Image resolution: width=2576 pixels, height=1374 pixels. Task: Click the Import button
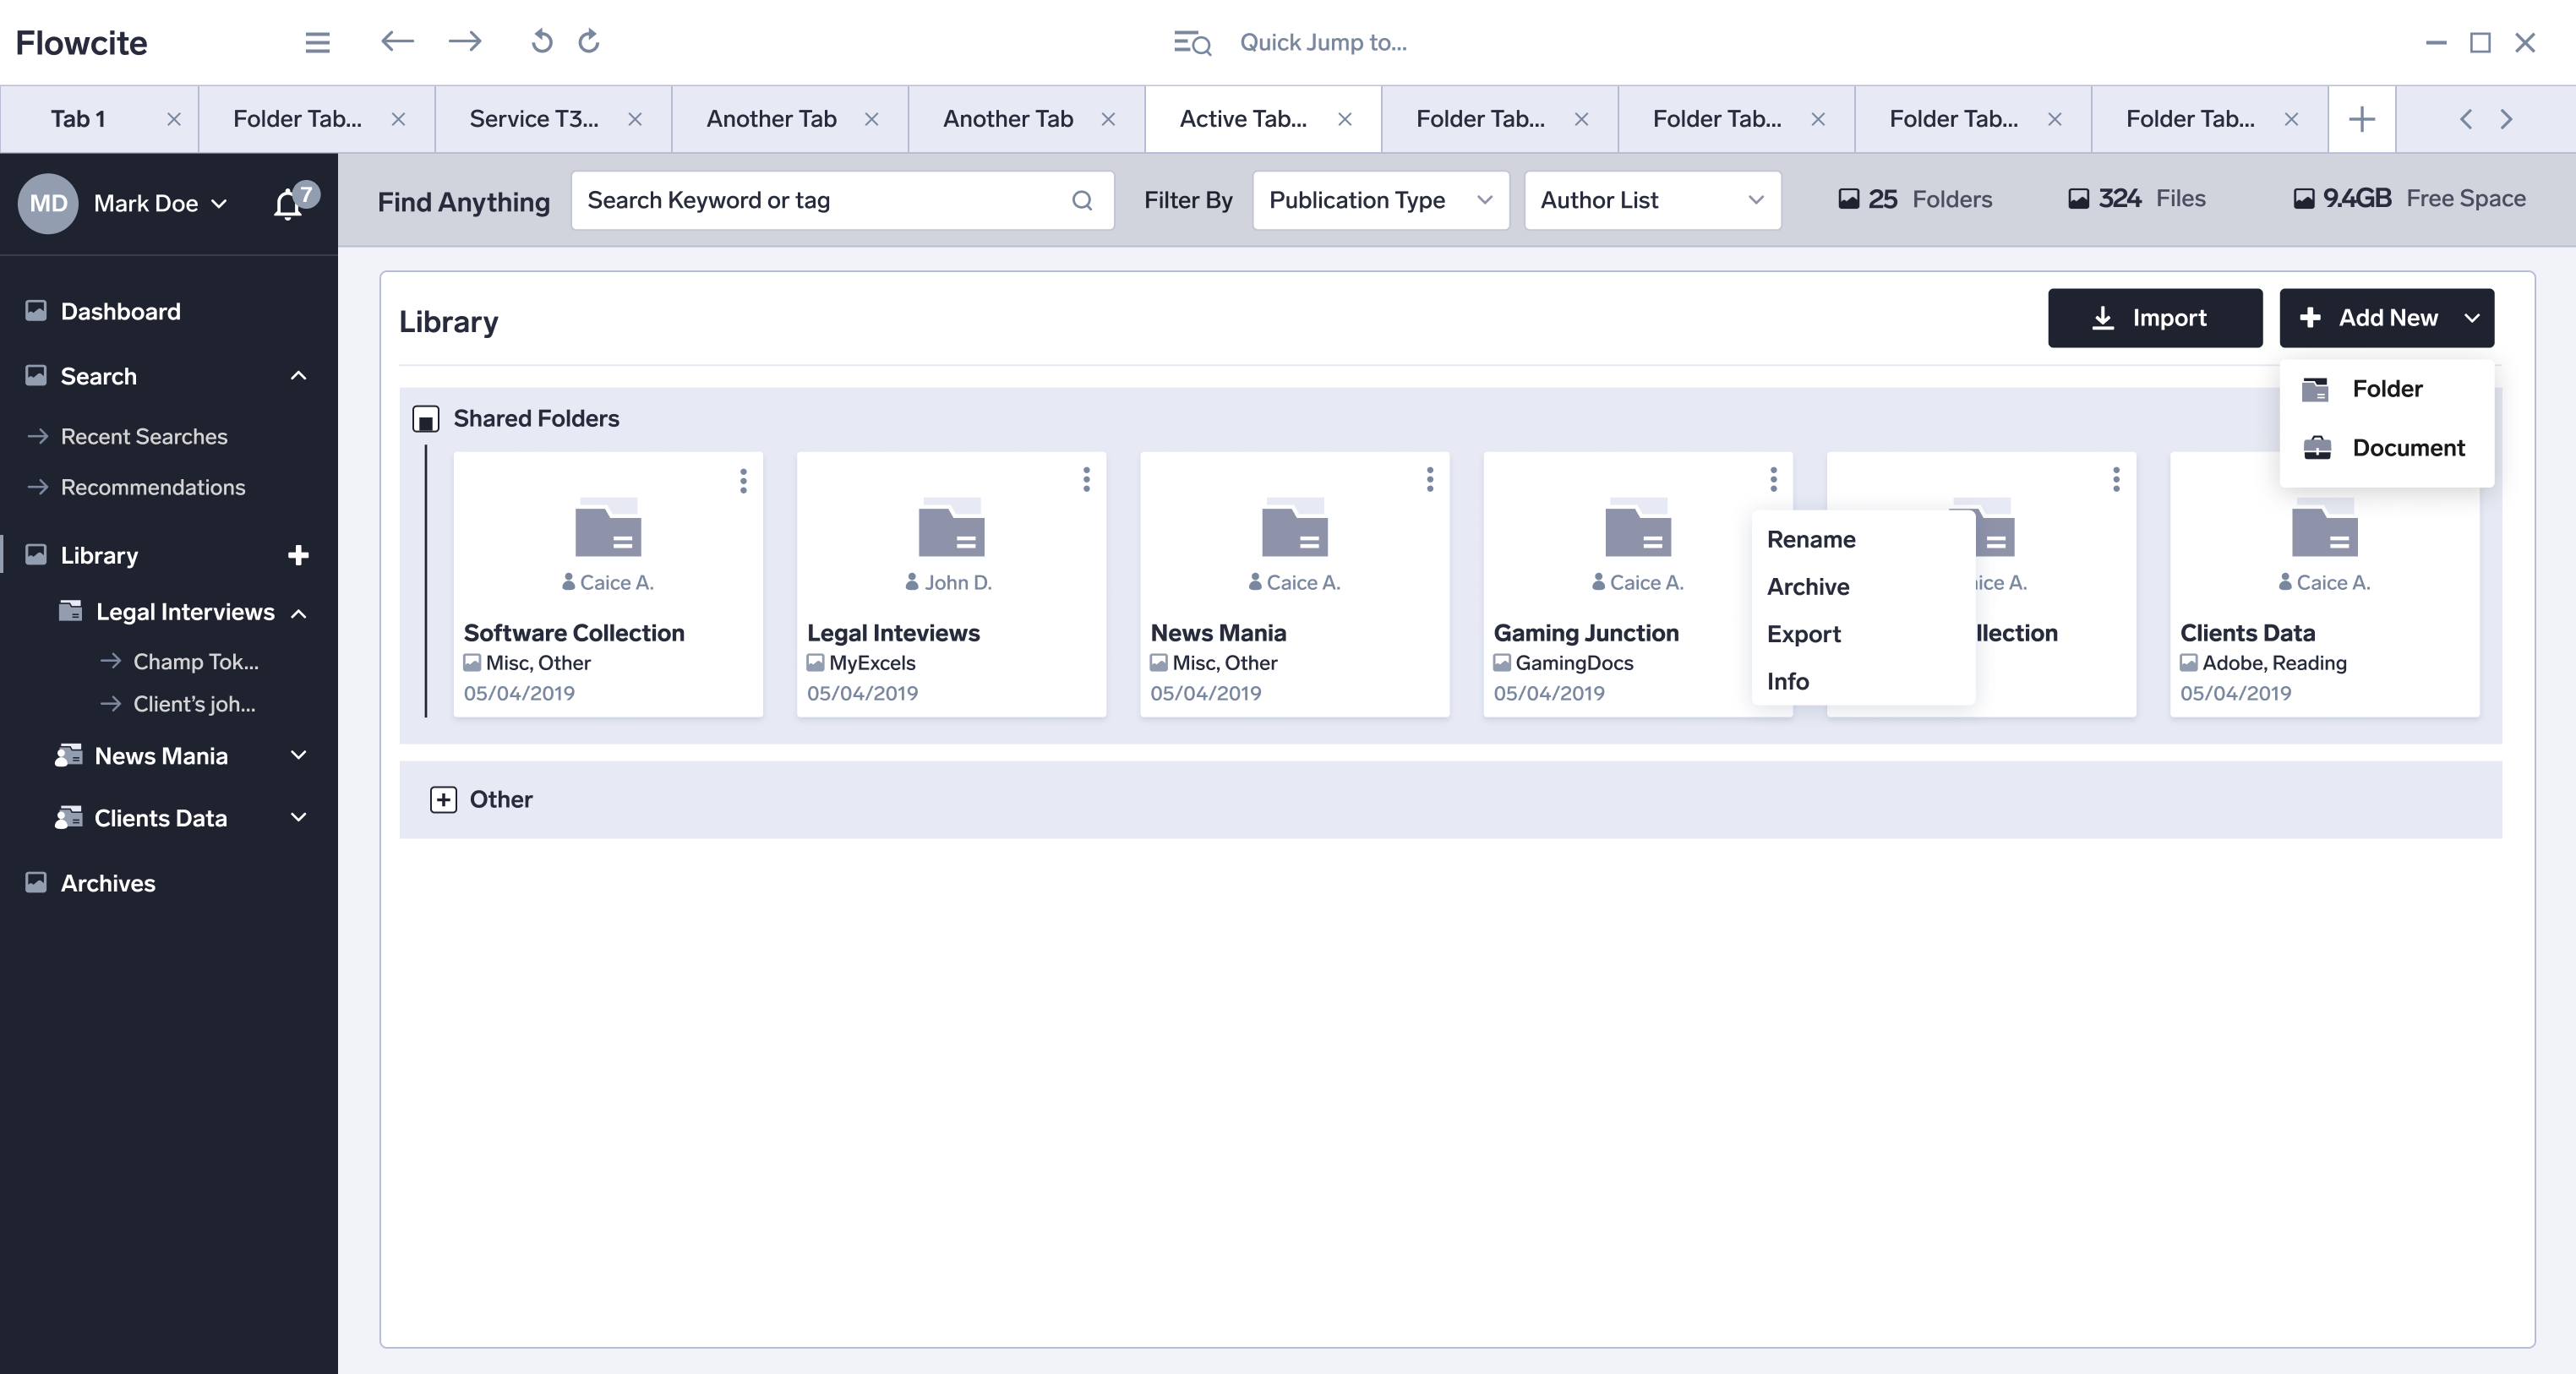click(2154, 318)
